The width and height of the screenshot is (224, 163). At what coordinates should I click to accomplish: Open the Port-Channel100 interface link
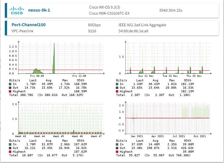28,25
